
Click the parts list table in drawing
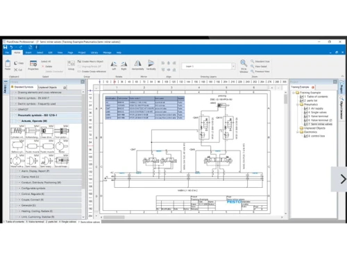pyautogui.click(x=144, y=108)
